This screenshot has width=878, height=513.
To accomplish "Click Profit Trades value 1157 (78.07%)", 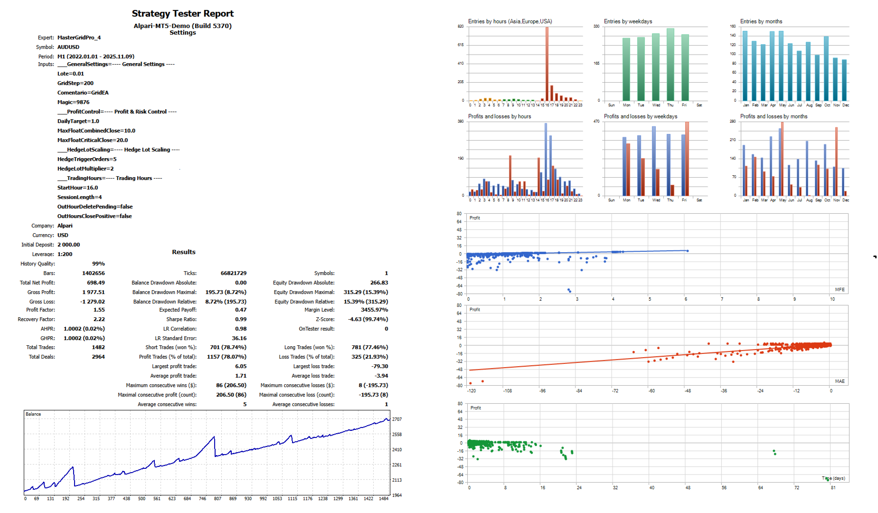I will [x=227, y=357].
